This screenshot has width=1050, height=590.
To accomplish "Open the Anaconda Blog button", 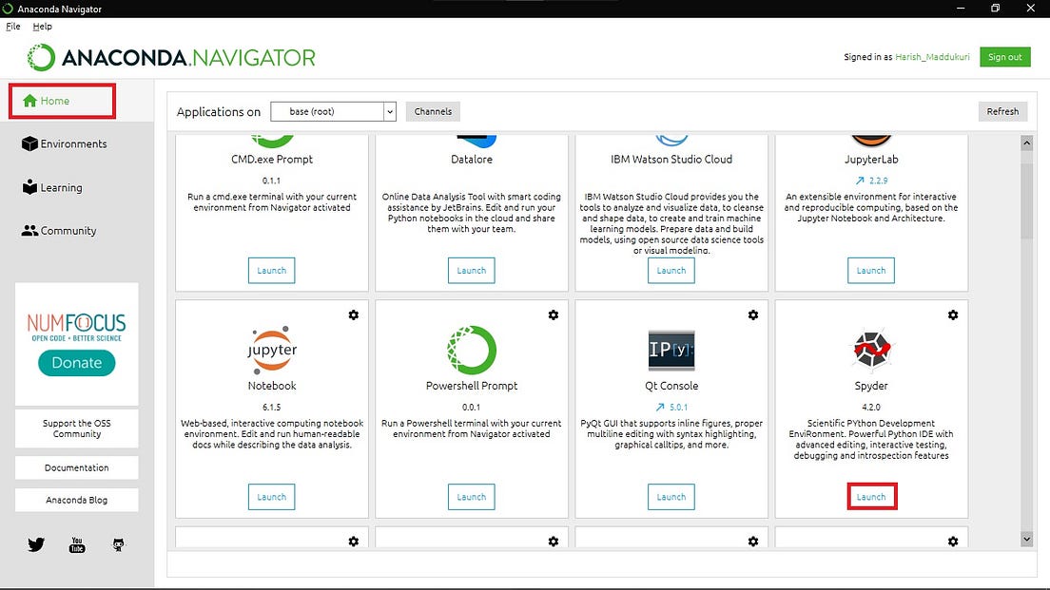I will (x=77, y=500).
